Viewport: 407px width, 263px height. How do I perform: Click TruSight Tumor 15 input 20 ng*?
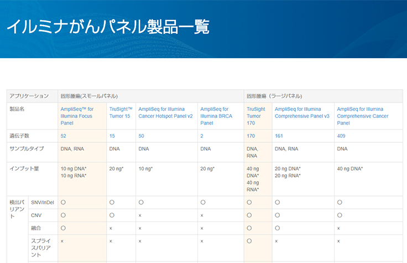[116, 169]
